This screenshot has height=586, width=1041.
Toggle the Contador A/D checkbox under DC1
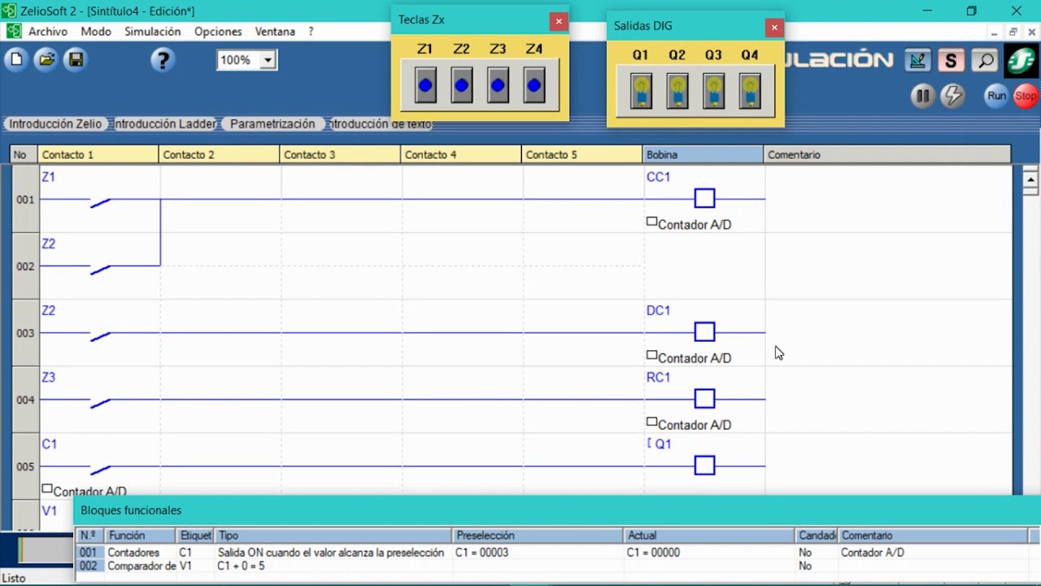pos(651,355)
